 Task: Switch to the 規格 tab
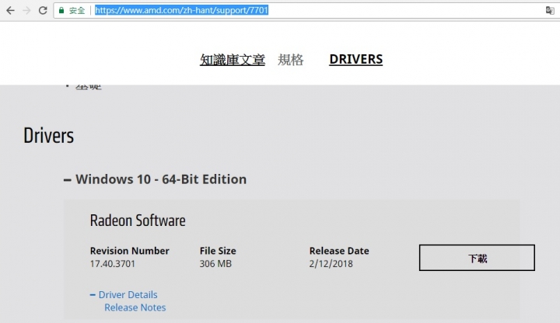click(291, 60)
